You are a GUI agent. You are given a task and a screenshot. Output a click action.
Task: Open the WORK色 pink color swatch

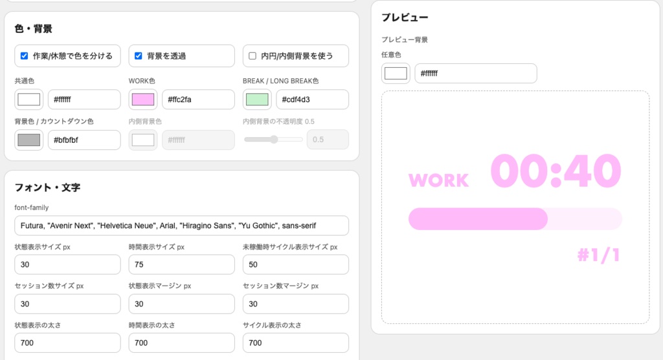pyautogui.click(x=143, y=100)
